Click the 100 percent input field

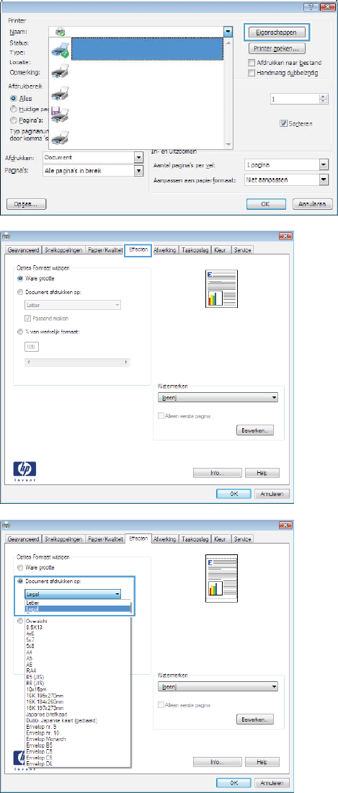[31, 347]
